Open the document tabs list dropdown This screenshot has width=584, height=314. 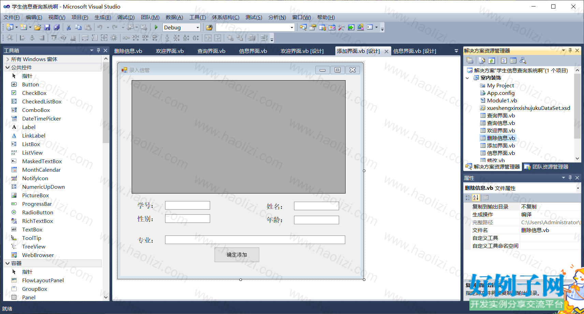[x=456, y=51]
